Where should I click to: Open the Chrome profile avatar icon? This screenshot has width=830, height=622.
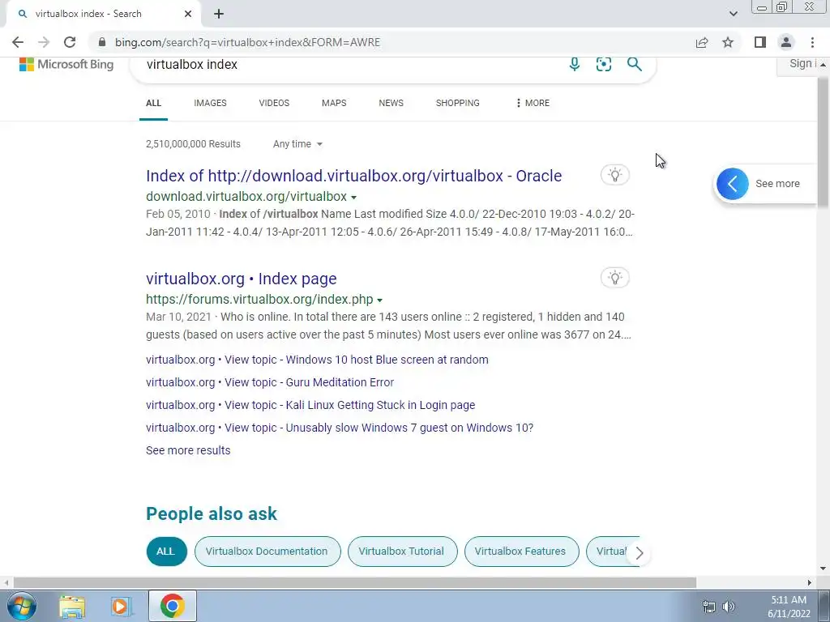tap(786, 42)
